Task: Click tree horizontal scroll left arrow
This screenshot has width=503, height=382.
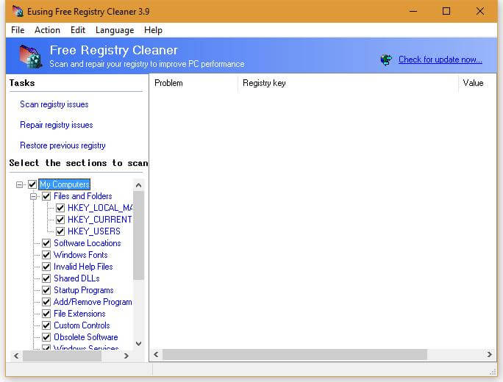Action: (16, 356)
